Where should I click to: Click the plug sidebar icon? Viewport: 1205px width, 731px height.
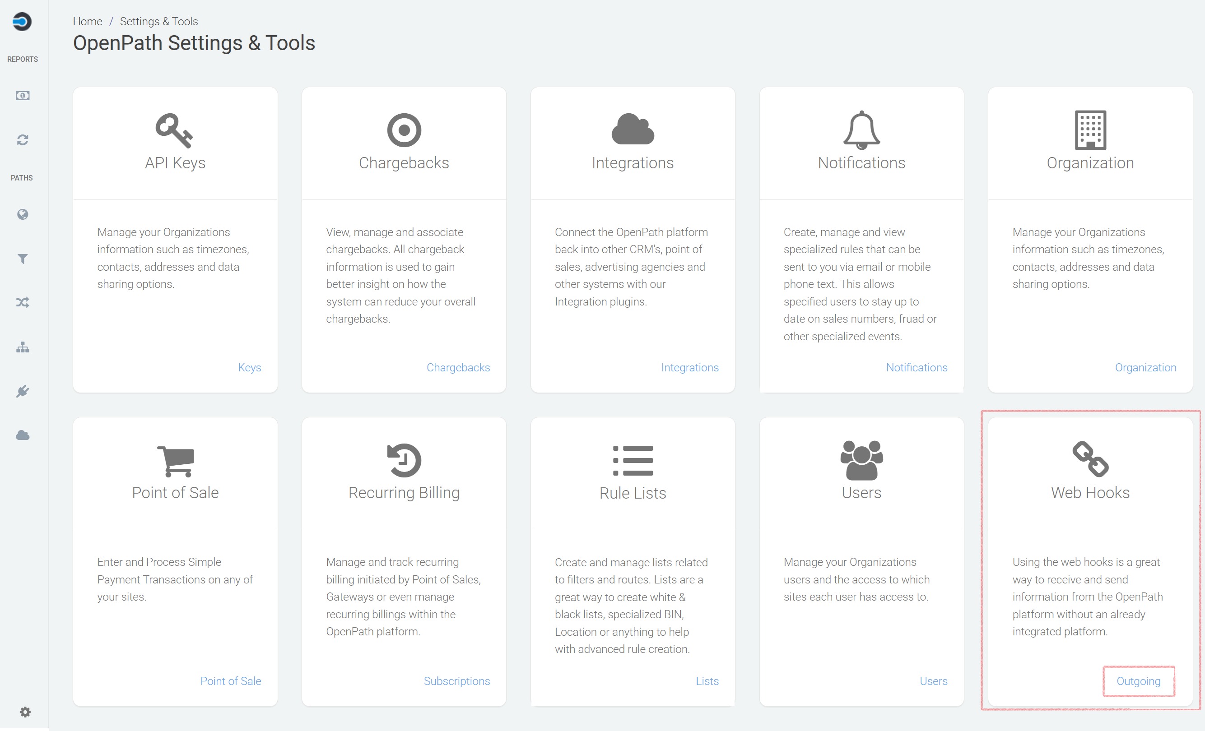coord(23,391)
